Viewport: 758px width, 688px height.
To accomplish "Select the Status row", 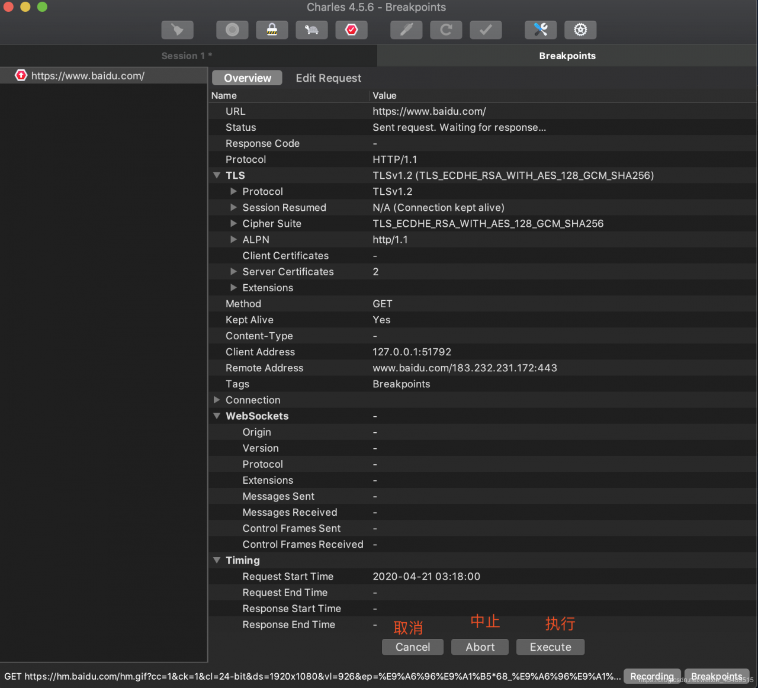I will coord(482,127).
